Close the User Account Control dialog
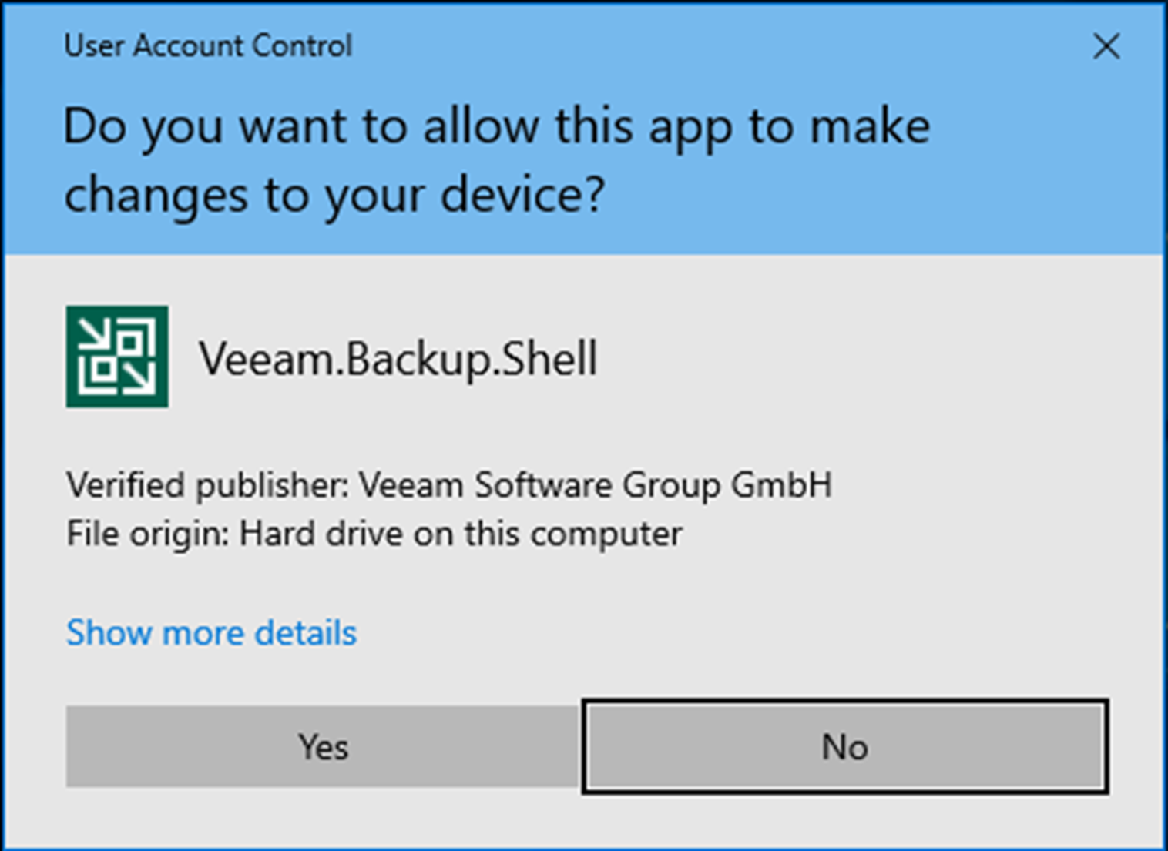The image size is (1168, 851). pyautogui.click(x=1106, y=46)
